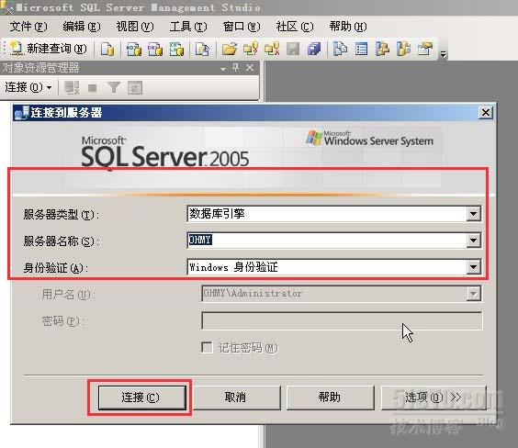The image size is (518, 448).
Task: Click the 服务器名称(S) label
Action: coord(62,241)
